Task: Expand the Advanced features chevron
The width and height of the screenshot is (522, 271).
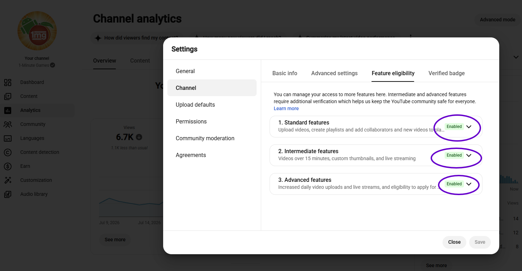Action: pos(469,184)
